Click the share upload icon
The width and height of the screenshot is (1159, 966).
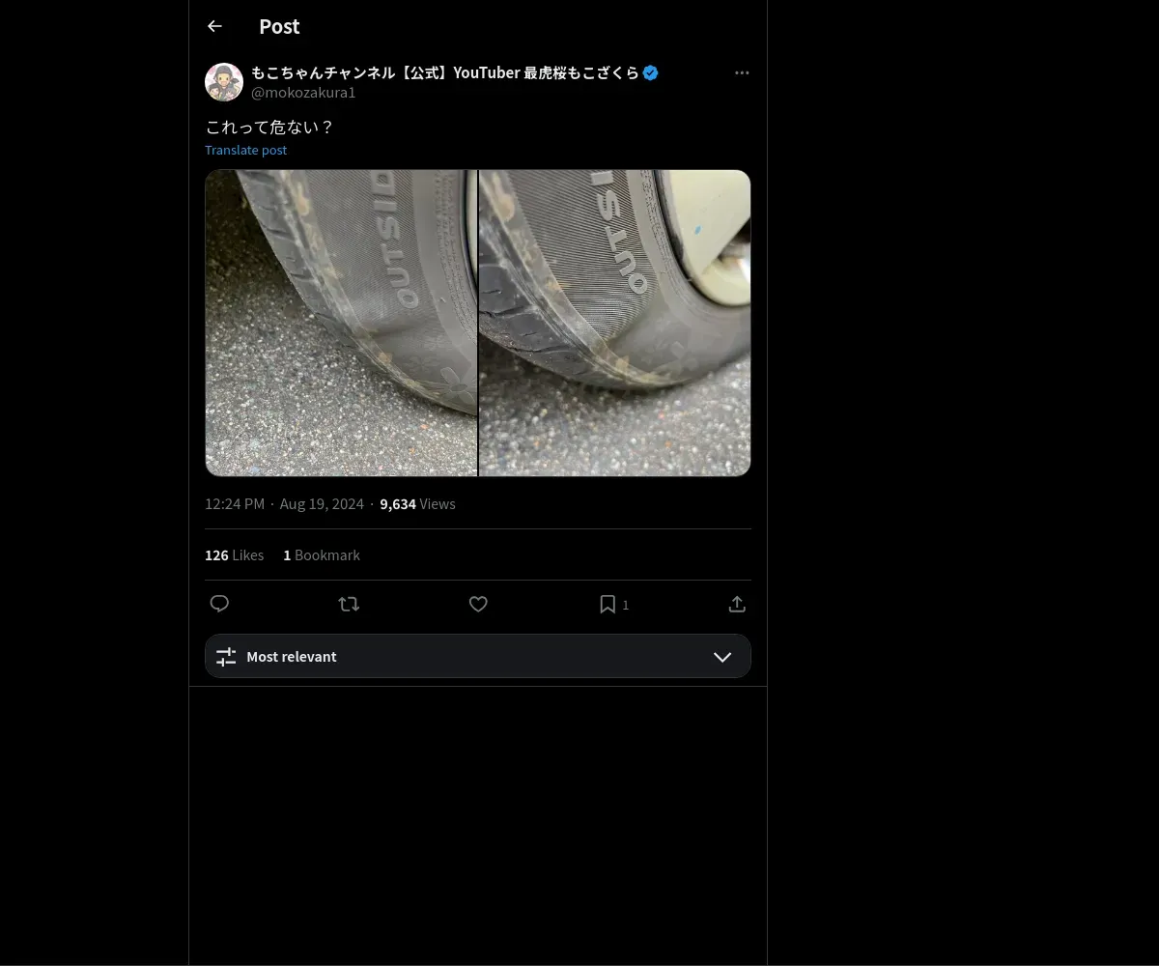coord(737,604)
